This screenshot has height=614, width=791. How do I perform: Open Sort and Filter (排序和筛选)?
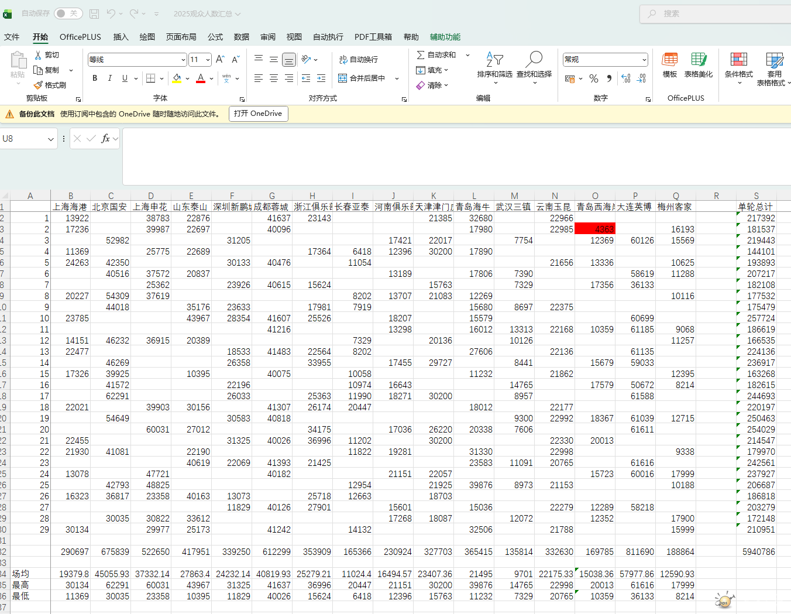pyautogui.click(x=494, y=64)
